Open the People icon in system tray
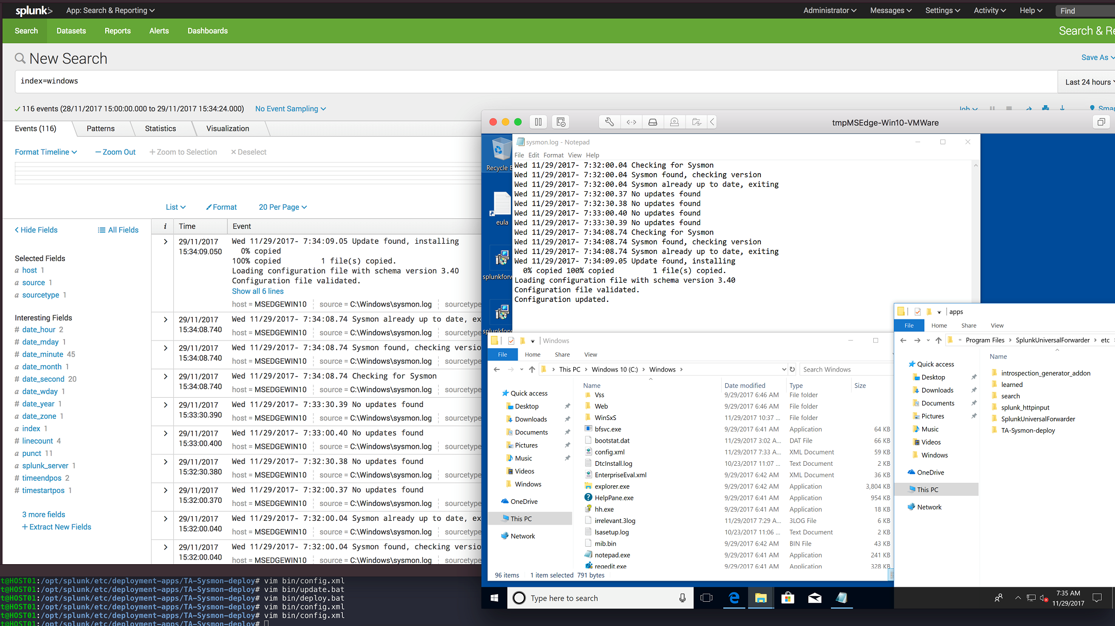Viewport: 1115px width, 626px height. point(998,598)
